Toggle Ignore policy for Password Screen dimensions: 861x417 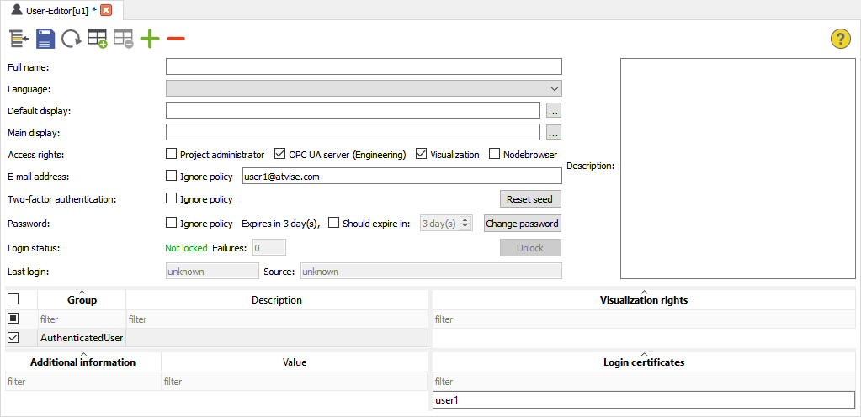(x=171, y=223)
